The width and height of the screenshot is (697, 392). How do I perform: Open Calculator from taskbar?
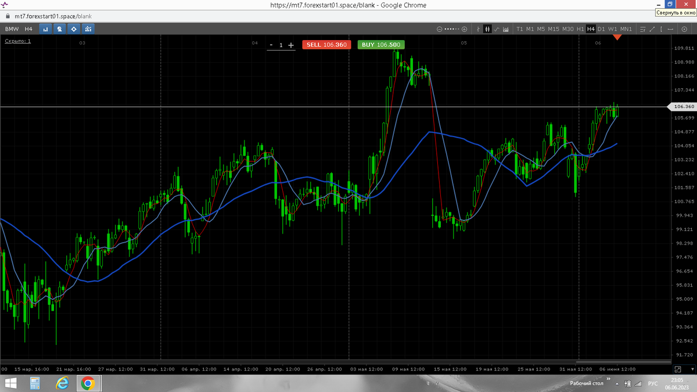pos(35,383)
